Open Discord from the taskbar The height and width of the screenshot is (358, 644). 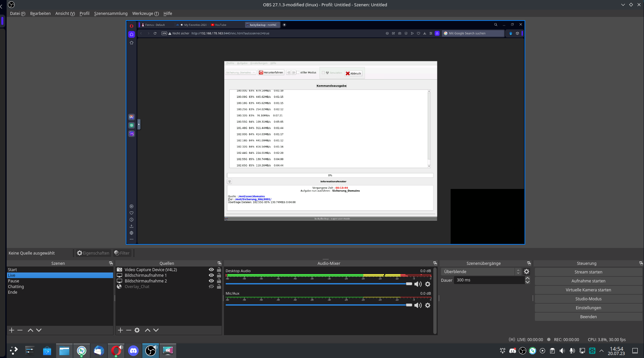coord(133,350)
